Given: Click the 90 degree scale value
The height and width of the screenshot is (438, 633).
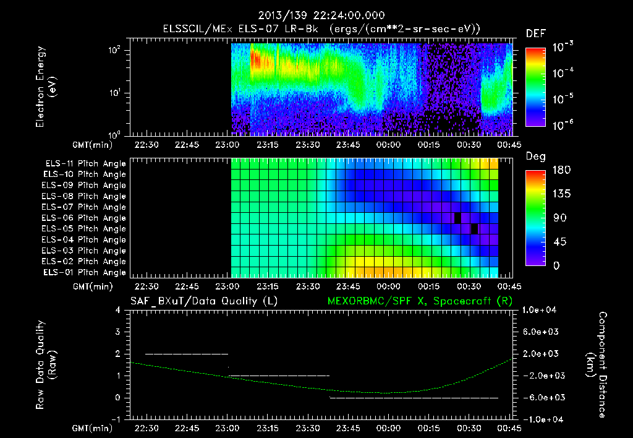Looking at the screenshot, I should point(560,218).
